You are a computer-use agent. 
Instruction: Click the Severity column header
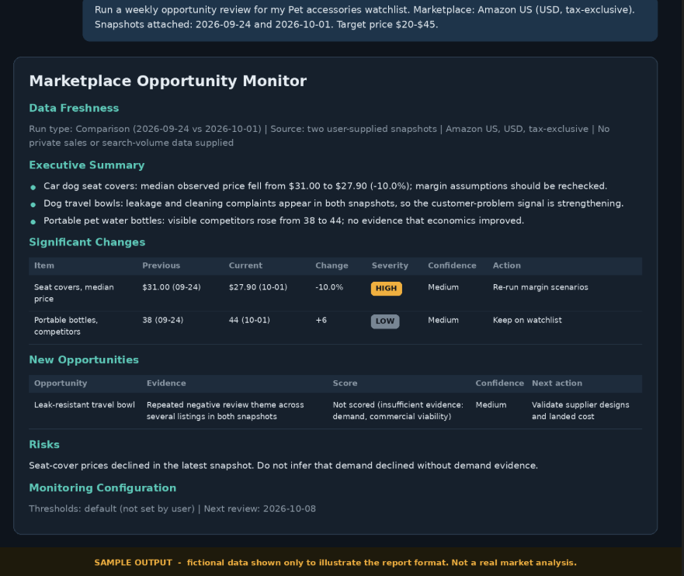tap(390, 265)
